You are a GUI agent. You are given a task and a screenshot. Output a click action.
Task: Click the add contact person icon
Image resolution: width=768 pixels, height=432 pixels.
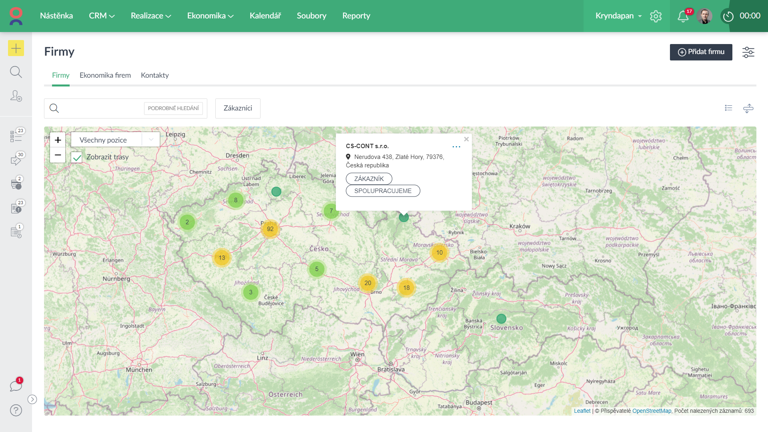coord(16,96)
